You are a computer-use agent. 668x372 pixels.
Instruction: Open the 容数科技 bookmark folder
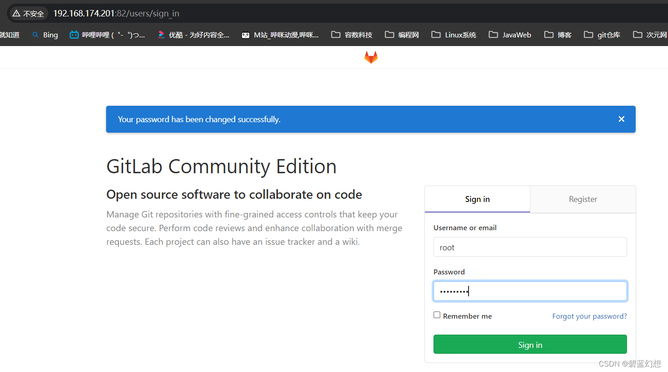[352, 35]
